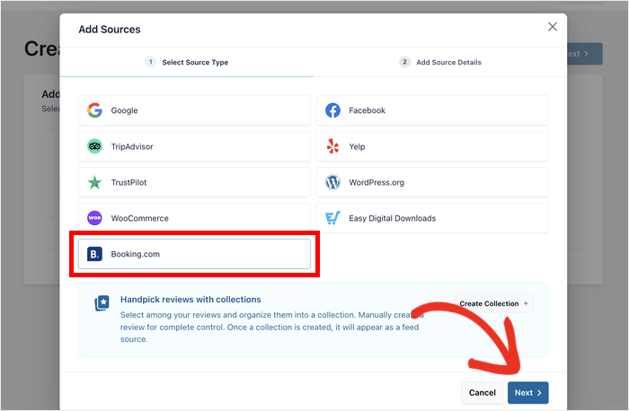The height and width of the screenshot is (411, 629).
Task: Go to Select Source Type step
Action: [187, 62]
